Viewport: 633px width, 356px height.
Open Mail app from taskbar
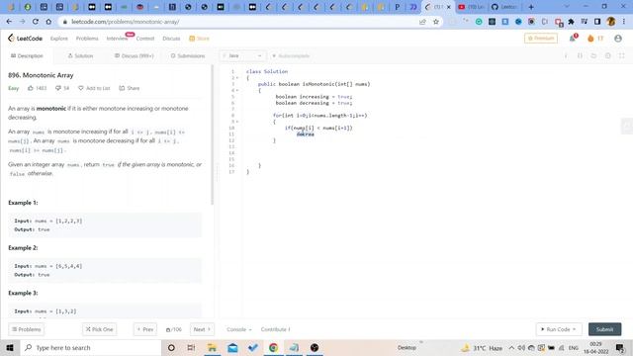pyautogui.click(x=232, y=347)
